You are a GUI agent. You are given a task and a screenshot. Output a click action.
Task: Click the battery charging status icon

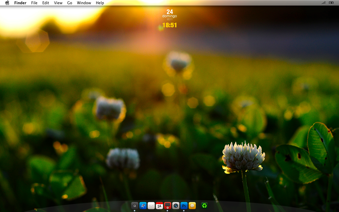[x=331, y=3]
